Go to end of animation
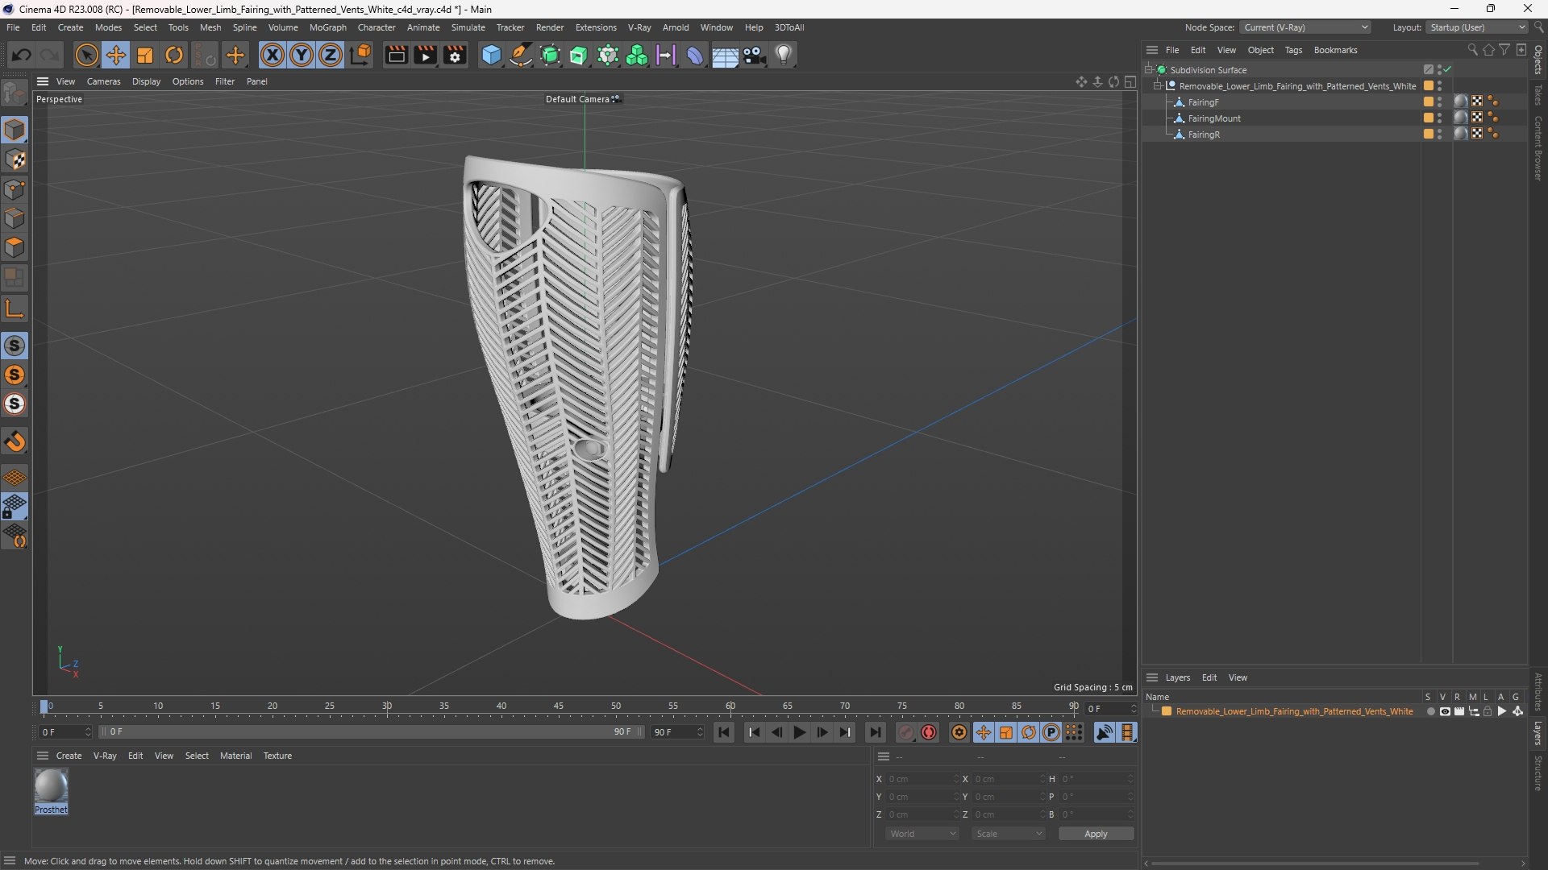1548x870 pixels. click(x=875, y=732)
